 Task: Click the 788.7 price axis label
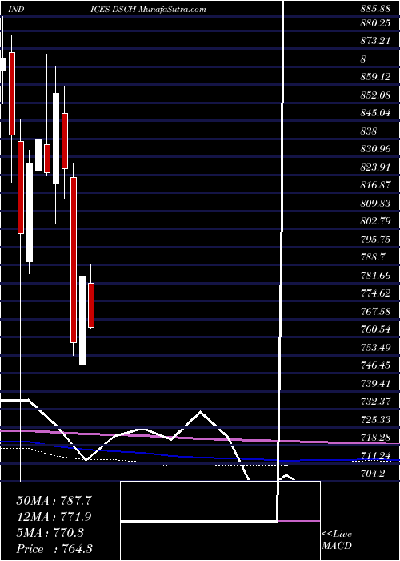[x=372, y=257]
